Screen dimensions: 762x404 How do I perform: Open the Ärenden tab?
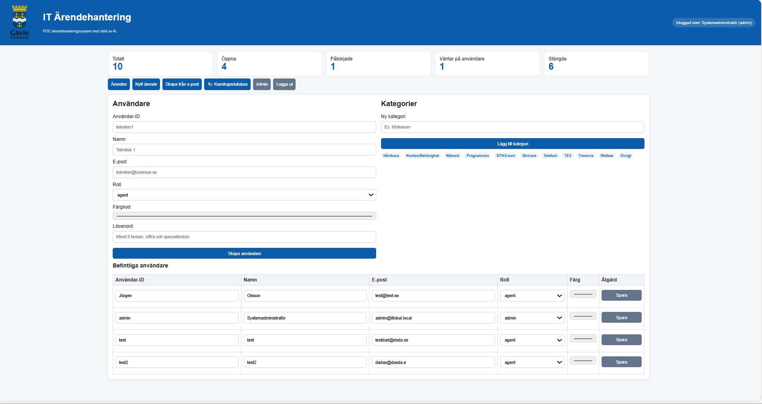[119, 84]
